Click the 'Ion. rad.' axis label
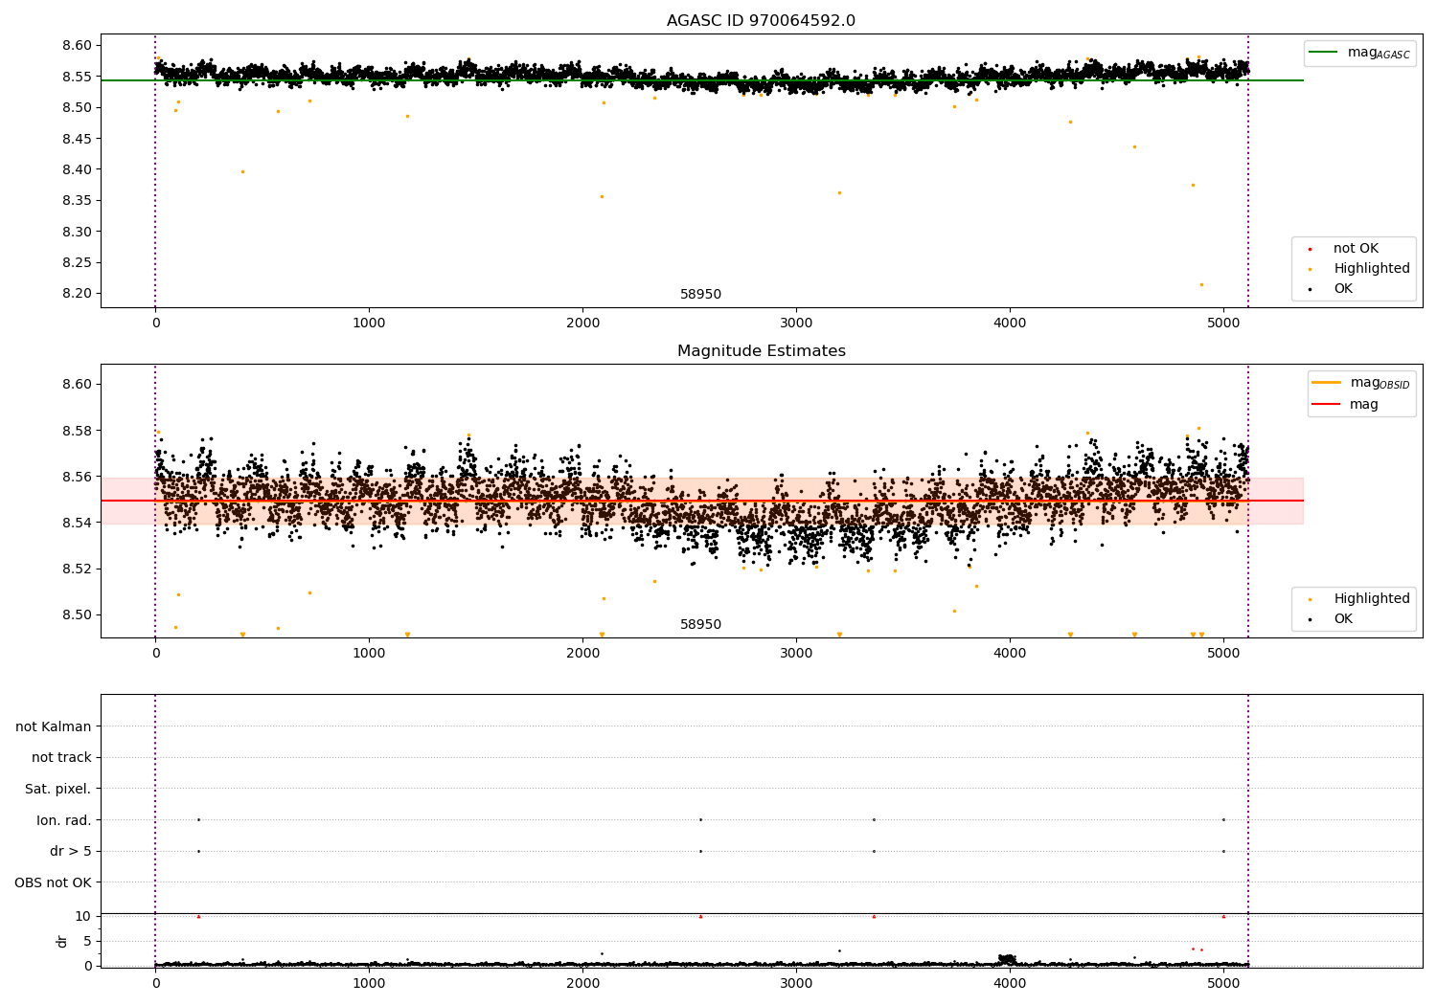The image size is (1437, 1005). (64, 820)
